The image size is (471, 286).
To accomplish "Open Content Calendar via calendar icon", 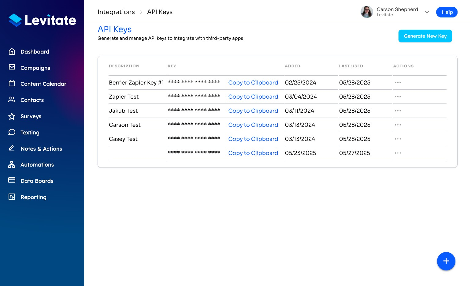I will point(12,83).
